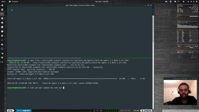Select the tmux window tab 'vagrant'
Viewport: 199px width, 112px height.
26,111
